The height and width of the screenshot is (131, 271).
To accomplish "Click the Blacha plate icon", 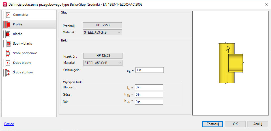I will 7,34.
